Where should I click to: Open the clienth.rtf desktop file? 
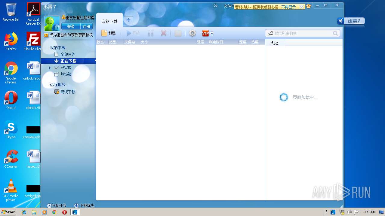[x=33, y=100]
